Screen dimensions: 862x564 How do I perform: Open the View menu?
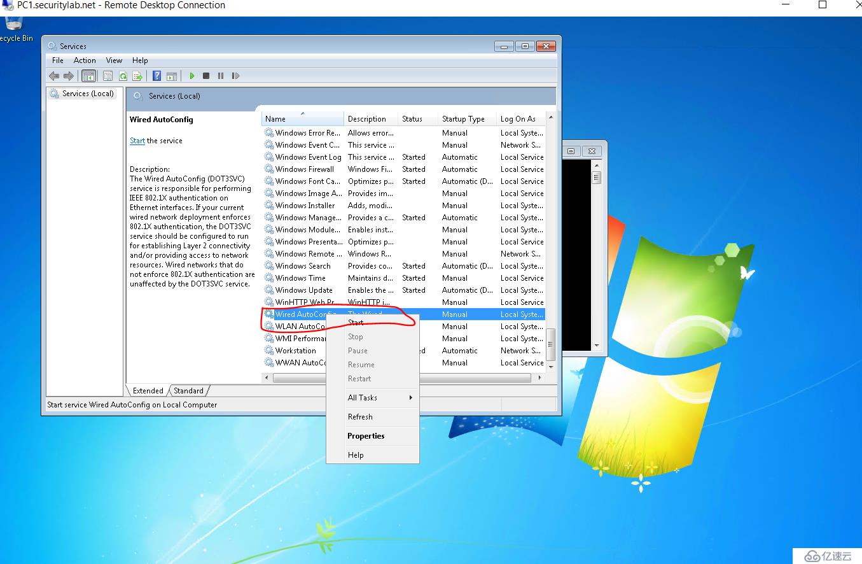[114, 60]
